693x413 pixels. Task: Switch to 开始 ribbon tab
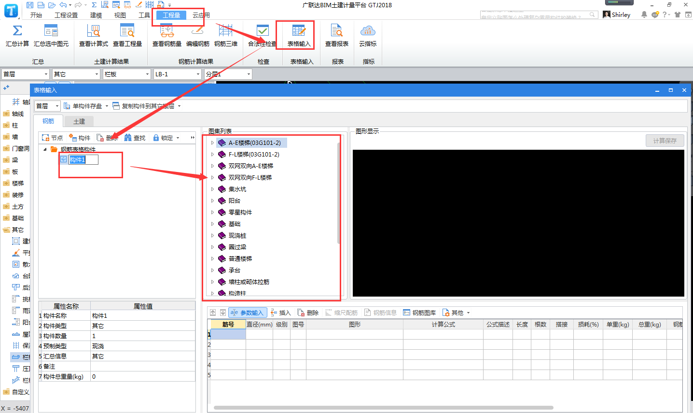pyautogui.click(x=36, y=15)
